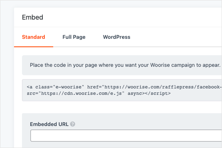
Task: Click the help icon beside Embedded URL
Action: click(x=73, y=124)
